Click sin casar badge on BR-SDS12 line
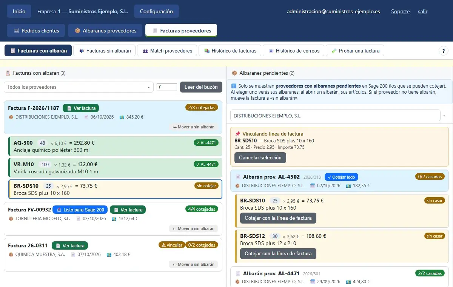 click(435, 236)
